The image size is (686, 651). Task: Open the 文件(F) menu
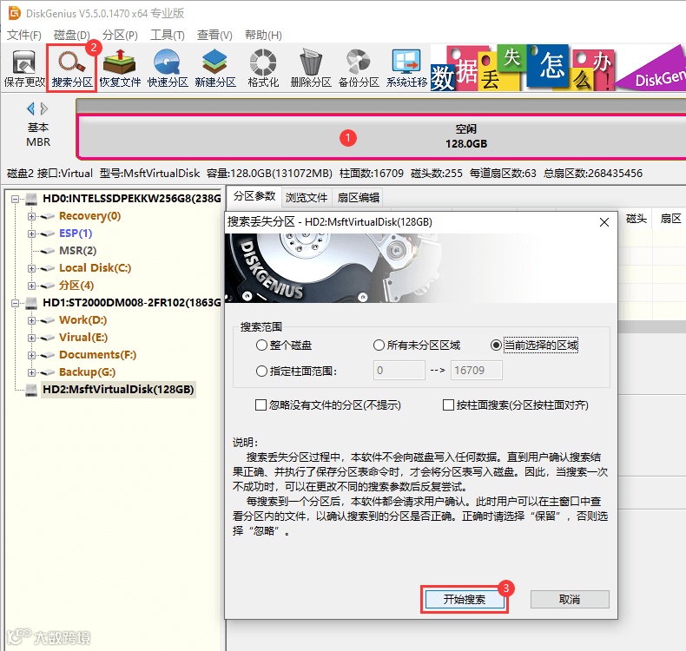24,35
